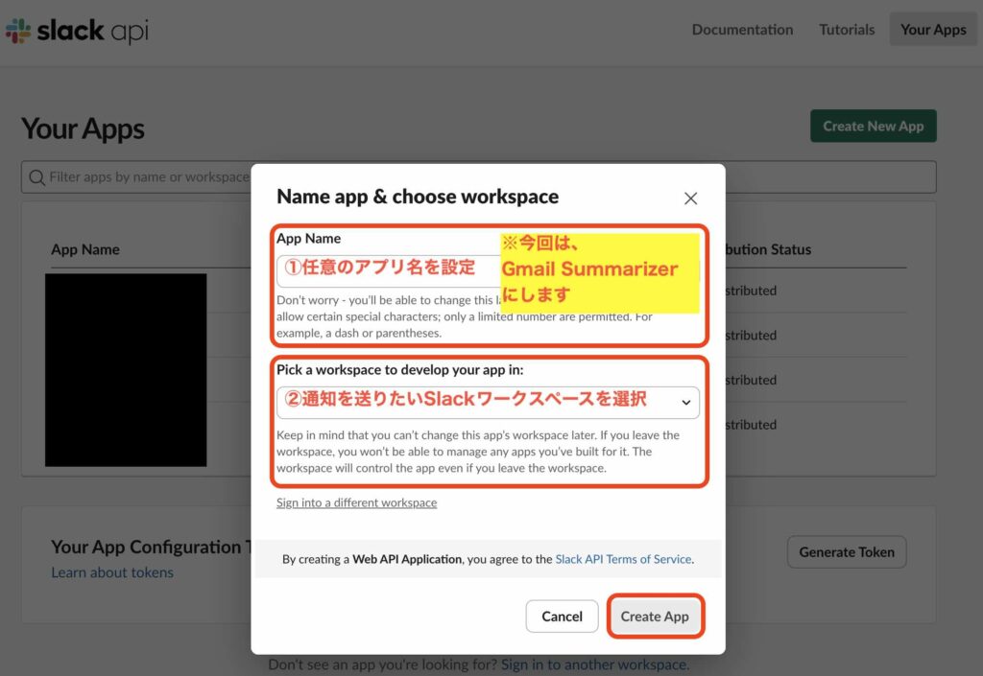Click the Slack API logo
The image size is (983, 676).
point(77,29)
